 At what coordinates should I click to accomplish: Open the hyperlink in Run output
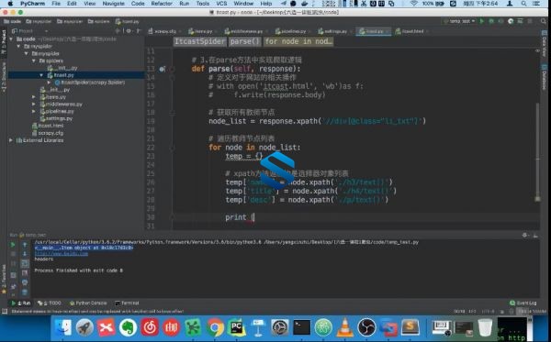click(62, 253)
